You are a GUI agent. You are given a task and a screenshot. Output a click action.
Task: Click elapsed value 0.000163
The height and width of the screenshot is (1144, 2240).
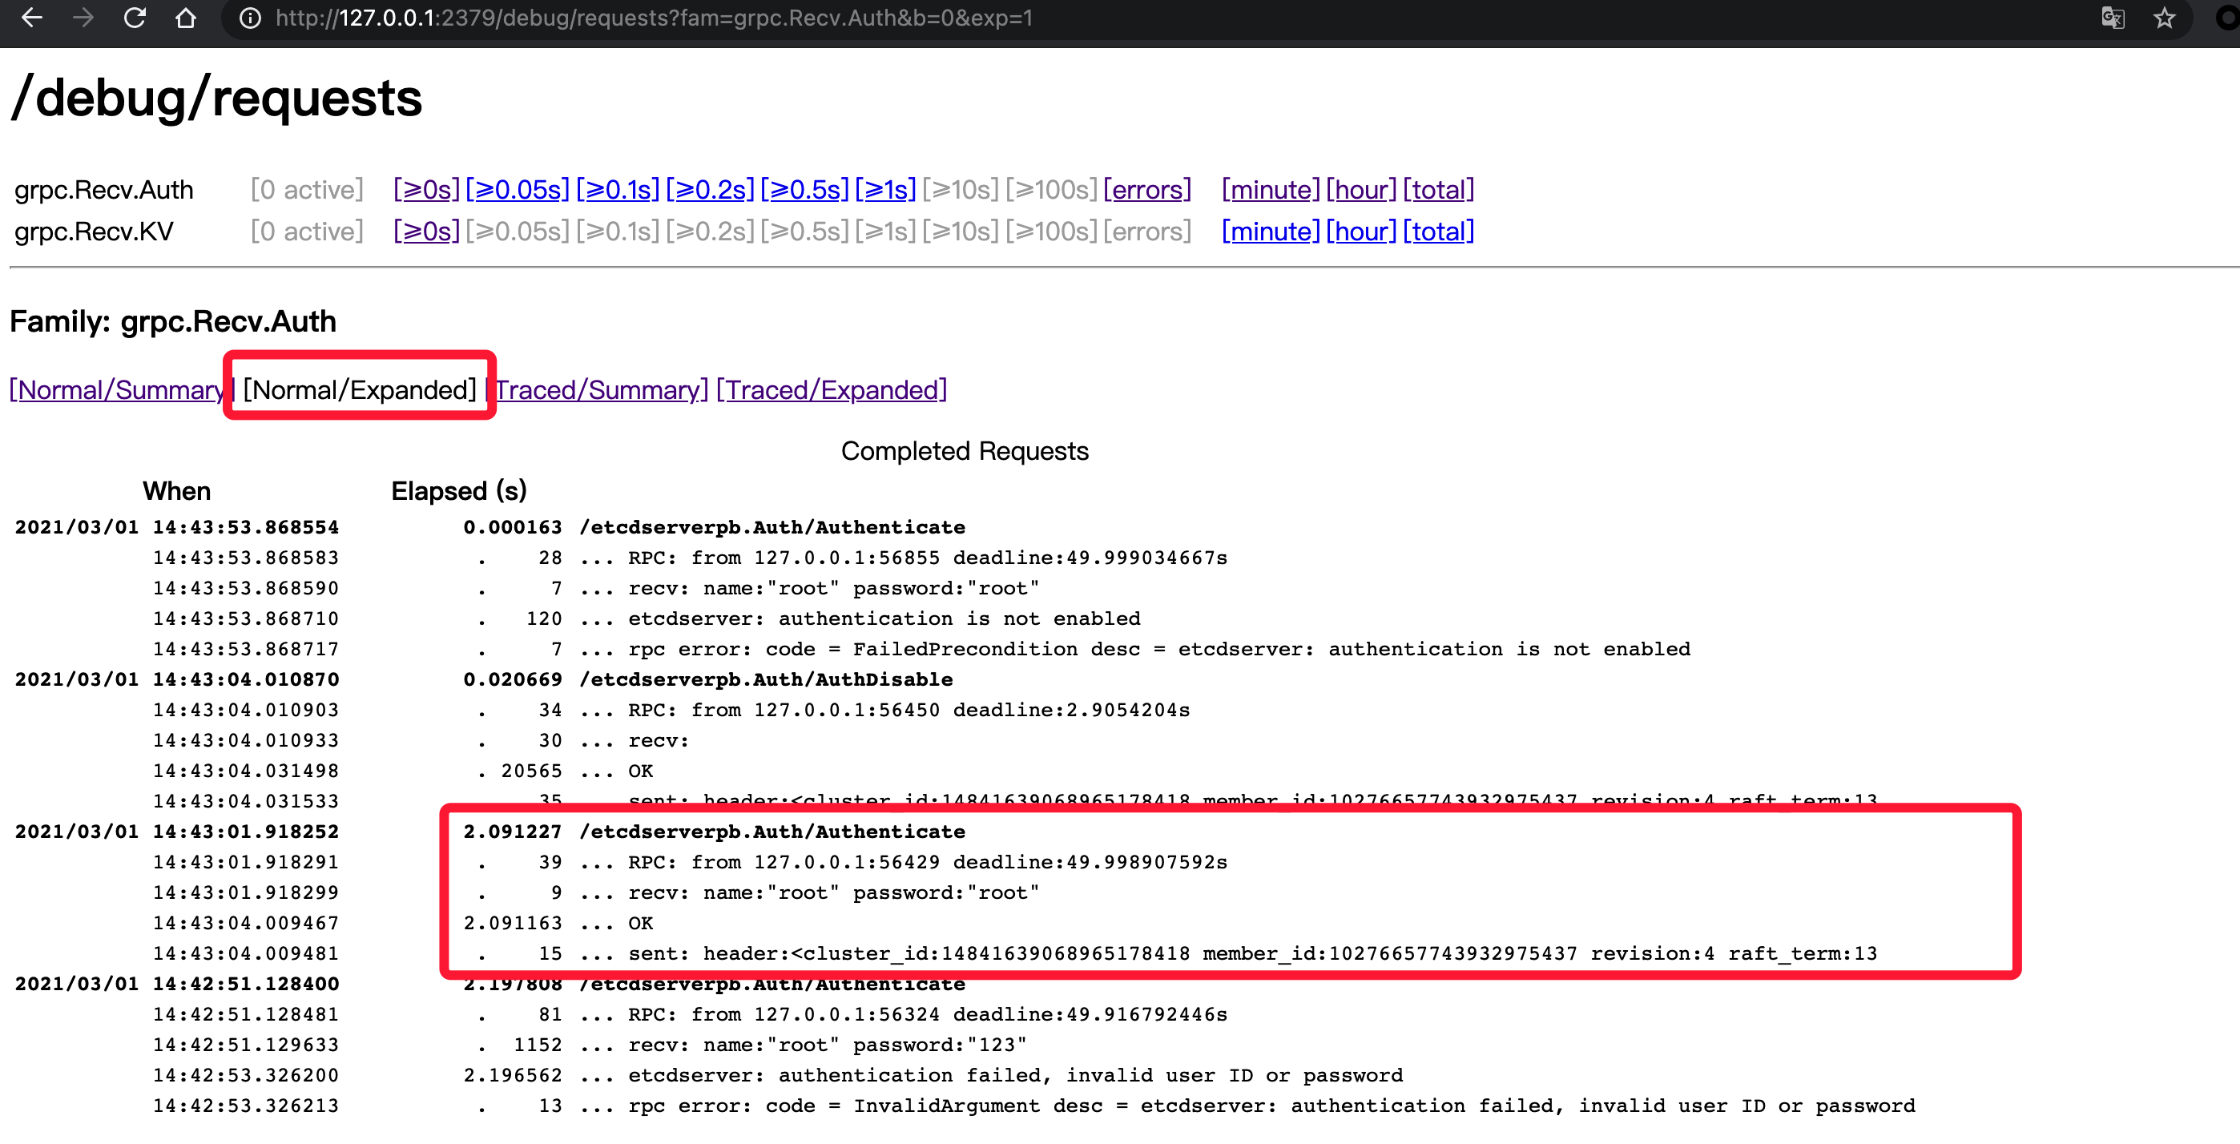click(512, 528)
